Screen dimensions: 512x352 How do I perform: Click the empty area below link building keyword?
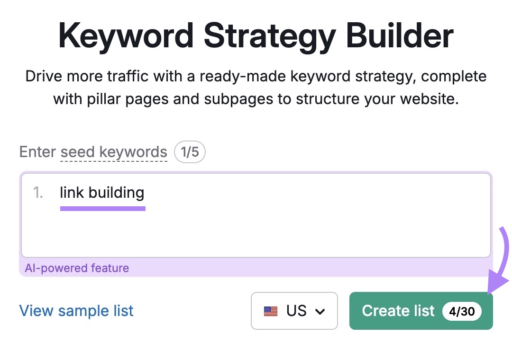(x=256, y=237)
